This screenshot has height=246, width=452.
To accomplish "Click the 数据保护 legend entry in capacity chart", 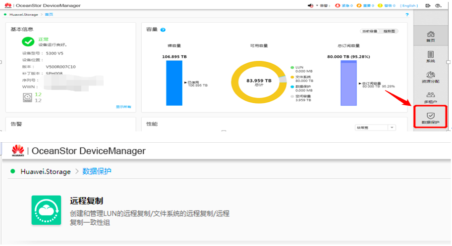I will coord(301,88).
